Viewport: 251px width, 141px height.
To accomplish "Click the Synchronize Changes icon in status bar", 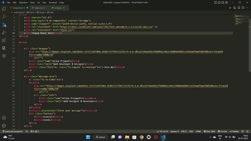I will tap(27, 132).
